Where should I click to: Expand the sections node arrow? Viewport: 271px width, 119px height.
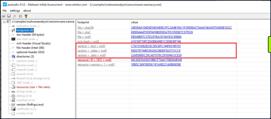(x=13, y=61)
